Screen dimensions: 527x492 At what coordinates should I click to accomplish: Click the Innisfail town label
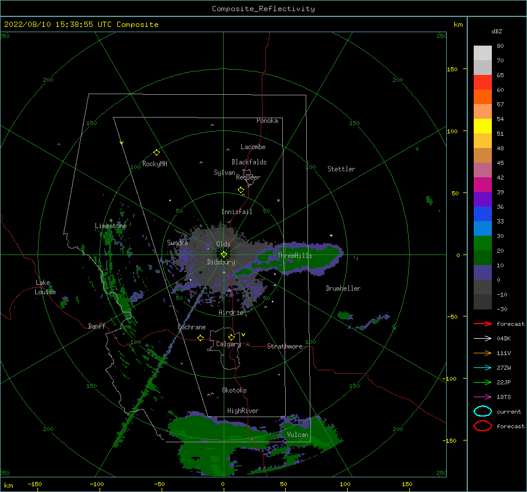point(237,212)
